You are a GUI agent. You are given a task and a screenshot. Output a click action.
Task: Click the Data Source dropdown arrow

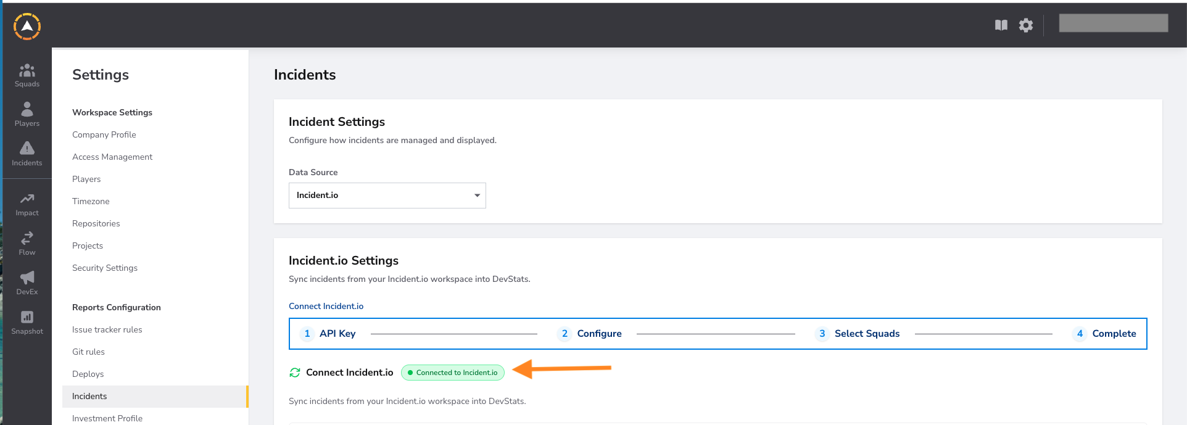tap(477, 196)
